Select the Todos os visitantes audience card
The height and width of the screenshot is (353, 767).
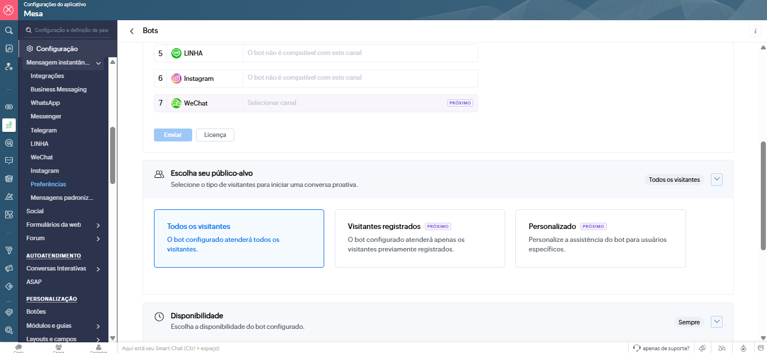tap(239, 239)
